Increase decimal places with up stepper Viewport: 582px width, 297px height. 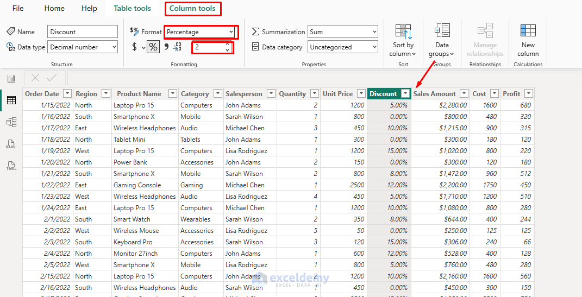tap(227, 45)
